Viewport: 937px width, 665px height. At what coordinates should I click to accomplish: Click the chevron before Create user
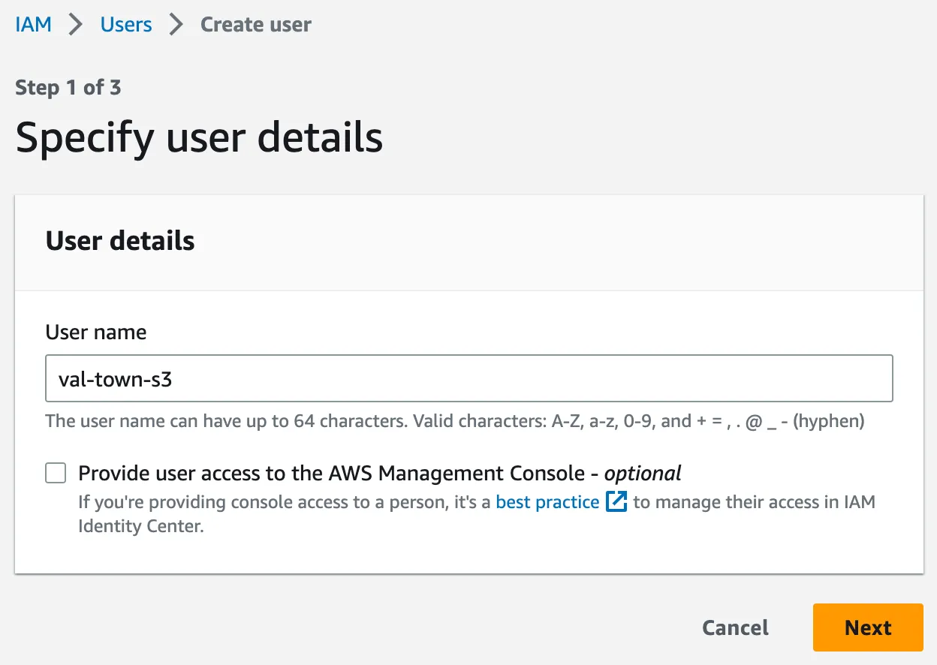(176, 25)
